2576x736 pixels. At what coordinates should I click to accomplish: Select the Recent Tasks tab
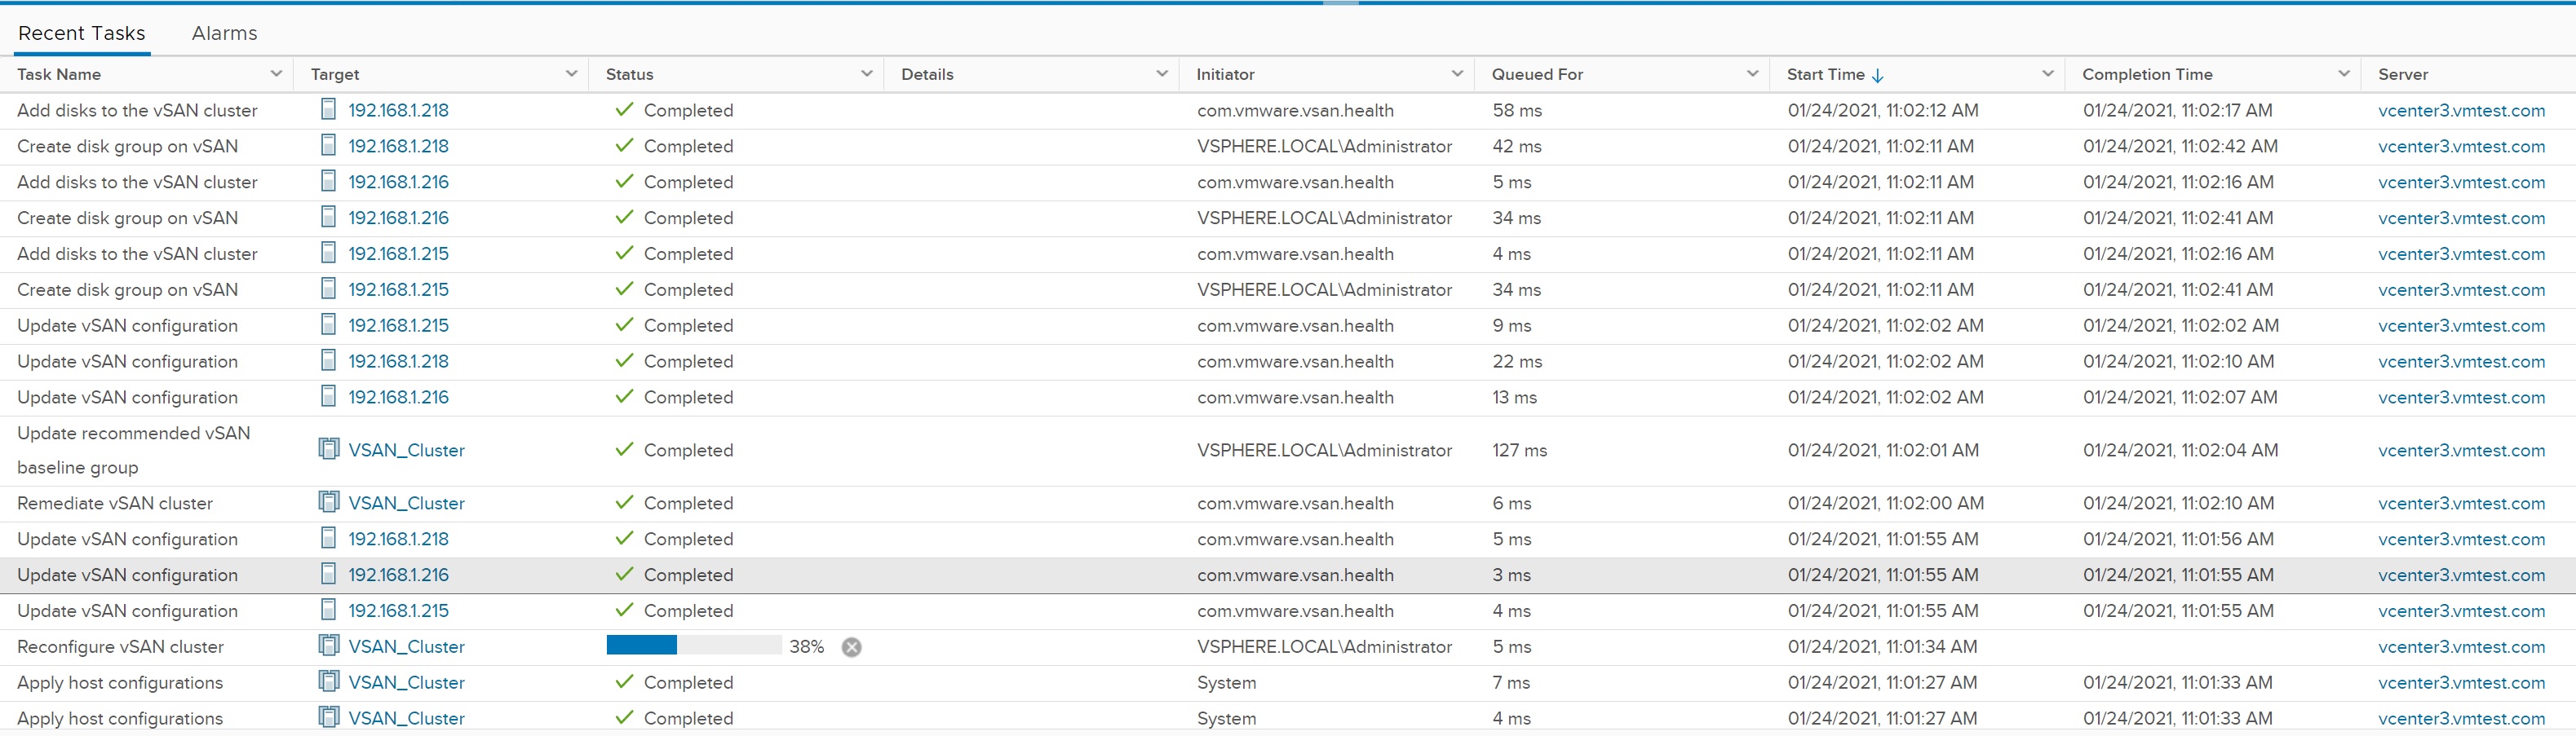point(82,33)
